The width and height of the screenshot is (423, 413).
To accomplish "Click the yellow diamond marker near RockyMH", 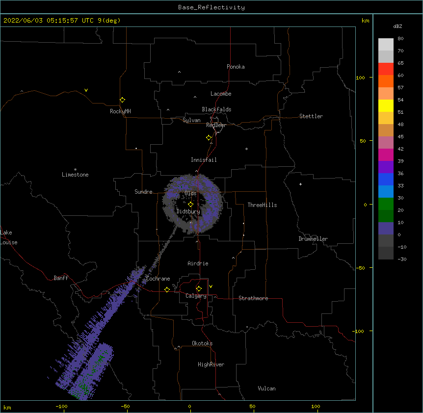I will click(x=122, y=100).
